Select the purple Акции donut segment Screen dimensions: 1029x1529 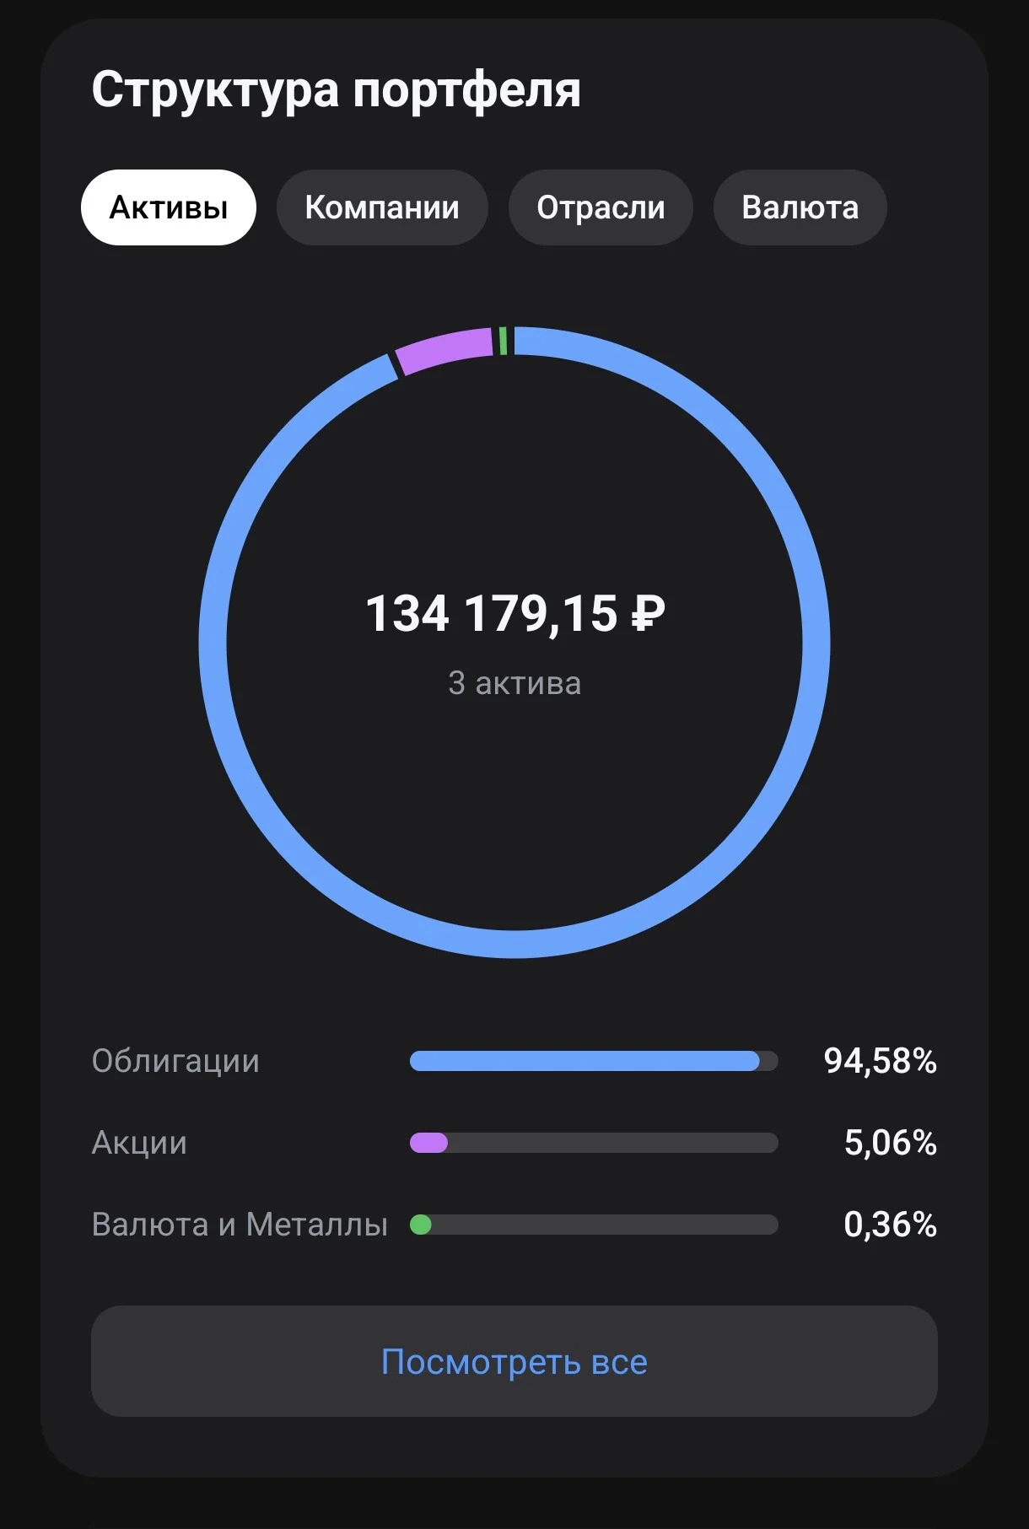point(444,350)
